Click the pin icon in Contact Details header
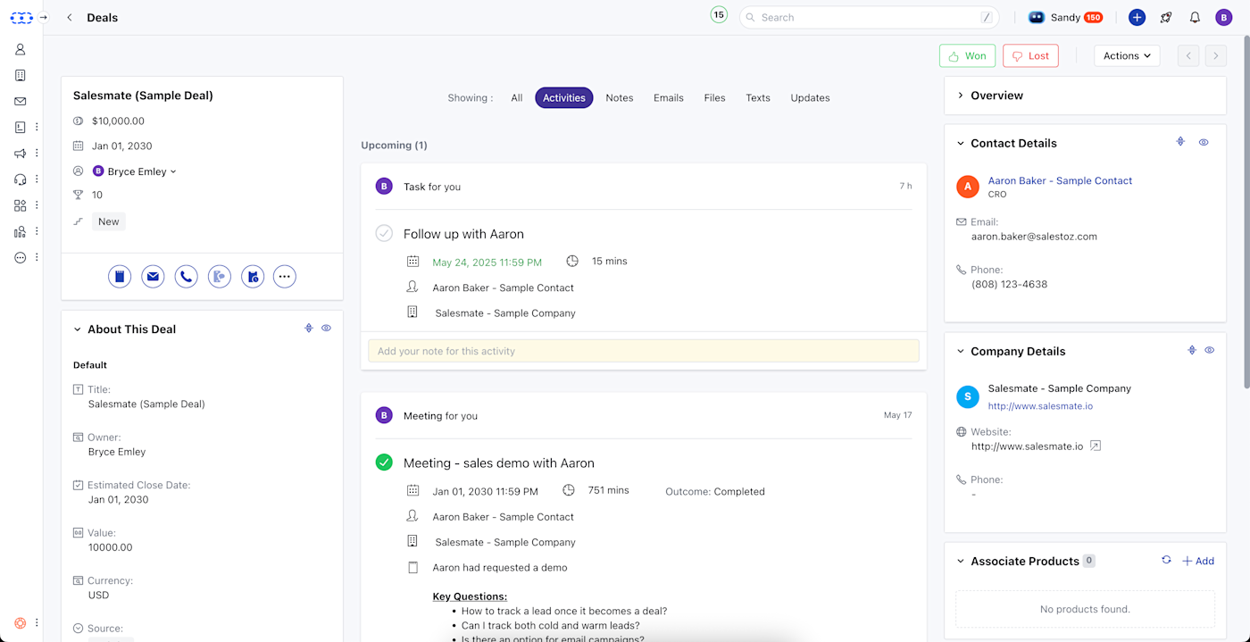 tap(1180, 142)
